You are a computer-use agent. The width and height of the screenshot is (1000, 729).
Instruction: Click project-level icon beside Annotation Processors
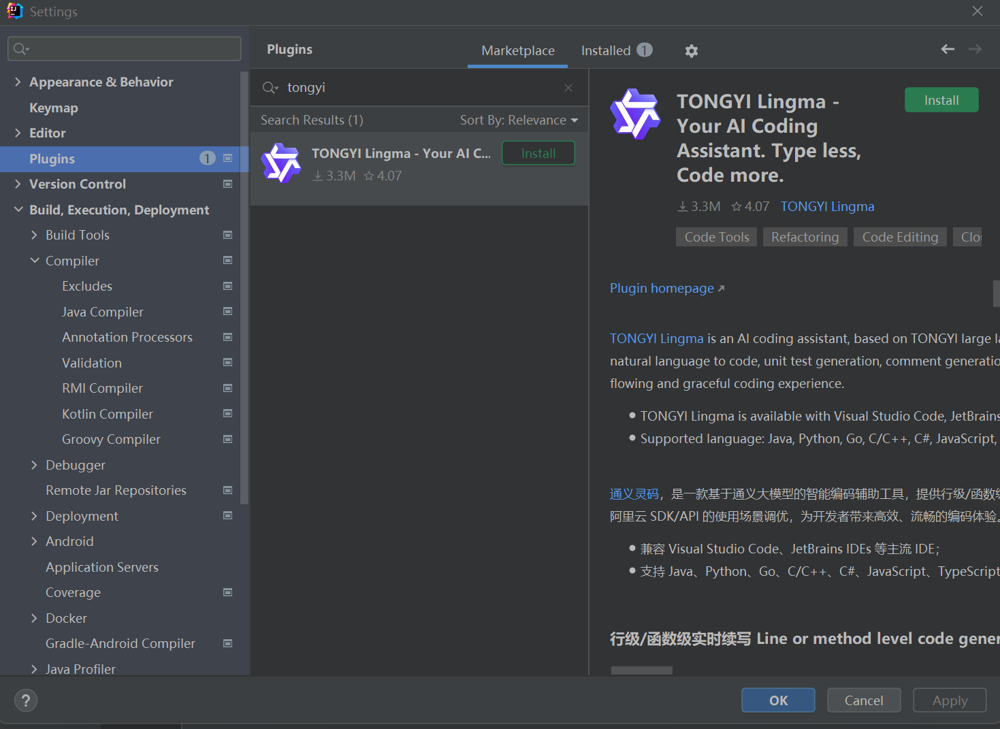coord(228,337)
